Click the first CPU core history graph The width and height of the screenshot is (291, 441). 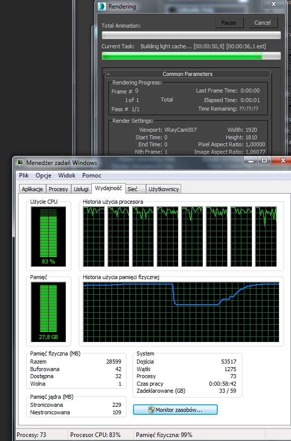pyautogui.click(x=94, y=236)
